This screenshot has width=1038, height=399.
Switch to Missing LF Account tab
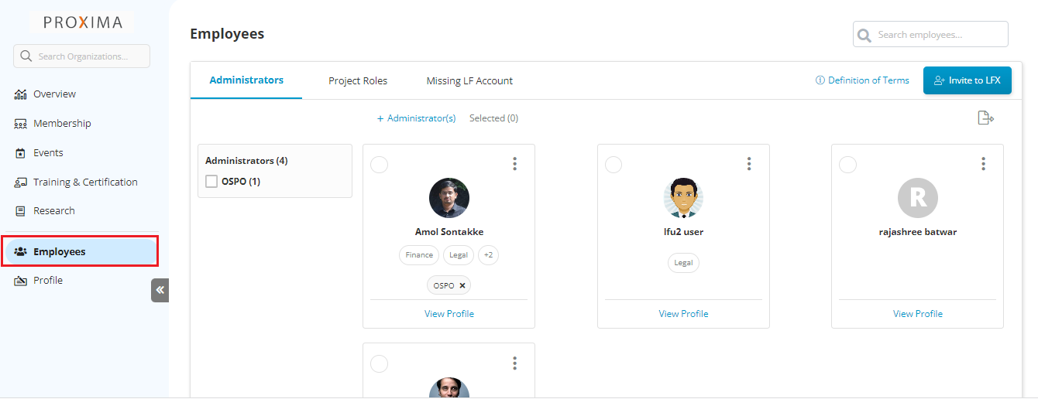click(469, 80)
